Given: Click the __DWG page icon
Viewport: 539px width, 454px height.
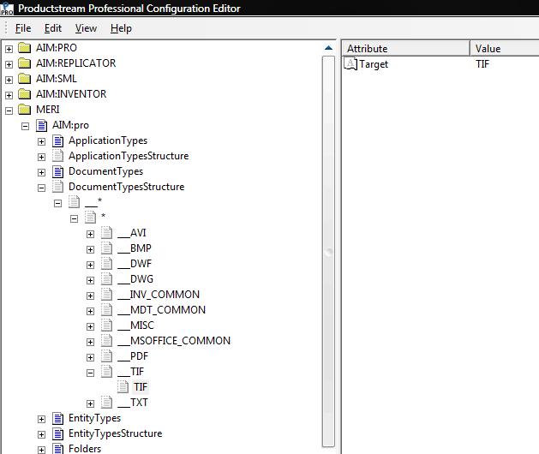Looking at the screenshot, I should (x=106, y=279).
